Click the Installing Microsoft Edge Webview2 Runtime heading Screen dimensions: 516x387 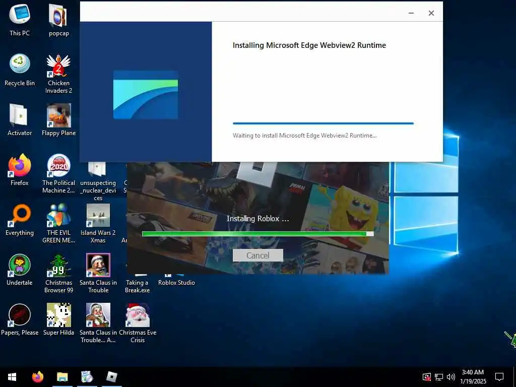point(309,45)
